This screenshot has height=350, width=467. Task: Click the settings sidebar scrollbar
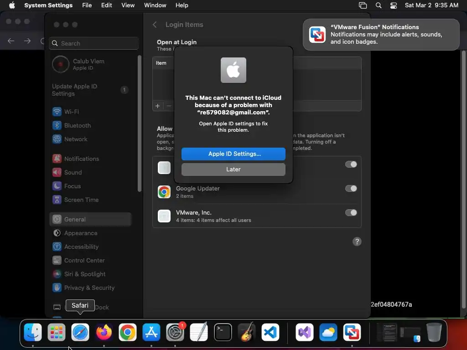click(140, 123)
